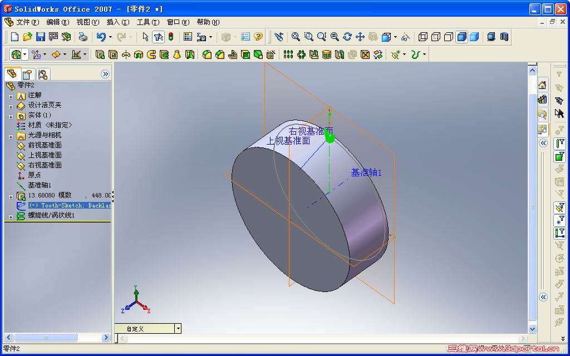This screenshot has width=570, height=356.
Task: Select Shaded display without edges
Action: [x=474, y=37]
